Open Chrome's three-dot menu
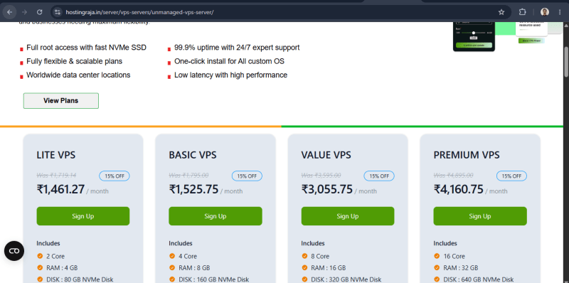Screen dimensions: 569x283 560,12
